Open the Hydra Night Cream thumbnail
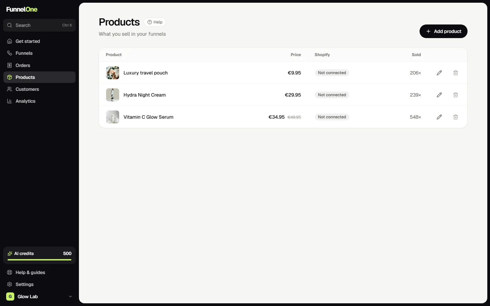This screenshot has height=306, width=490. [x=113, y=95]
